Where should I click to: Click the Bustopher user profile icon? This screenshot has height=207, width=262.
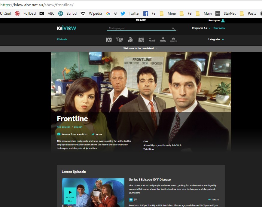[x=223, y=20]
